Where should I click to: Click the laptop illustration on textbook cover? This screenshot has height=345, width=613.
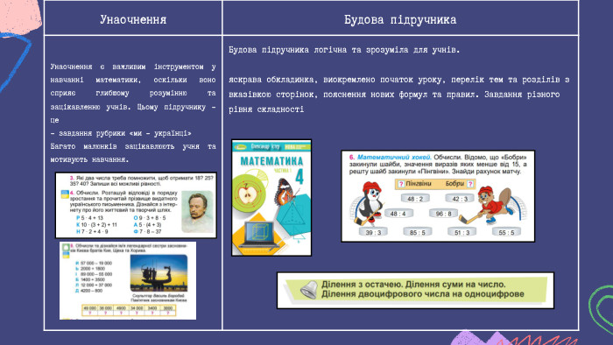tap(258, 234)
